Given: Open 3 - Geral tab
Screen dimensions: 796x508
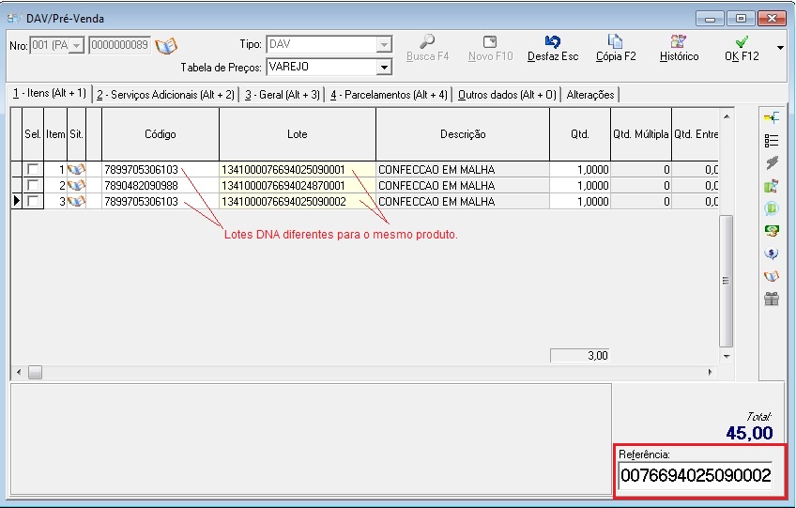Looking at the screenshot, I should 283,95.
